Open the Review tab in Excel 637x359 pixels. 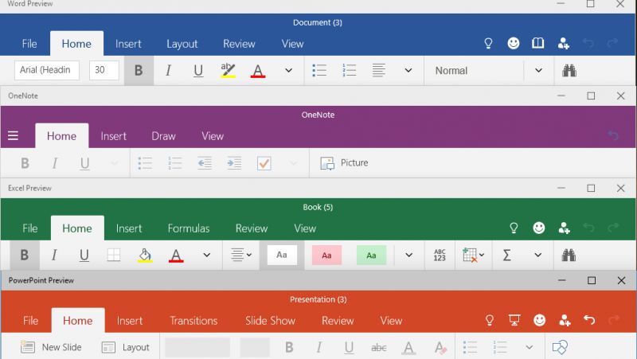tap(252, 228)
